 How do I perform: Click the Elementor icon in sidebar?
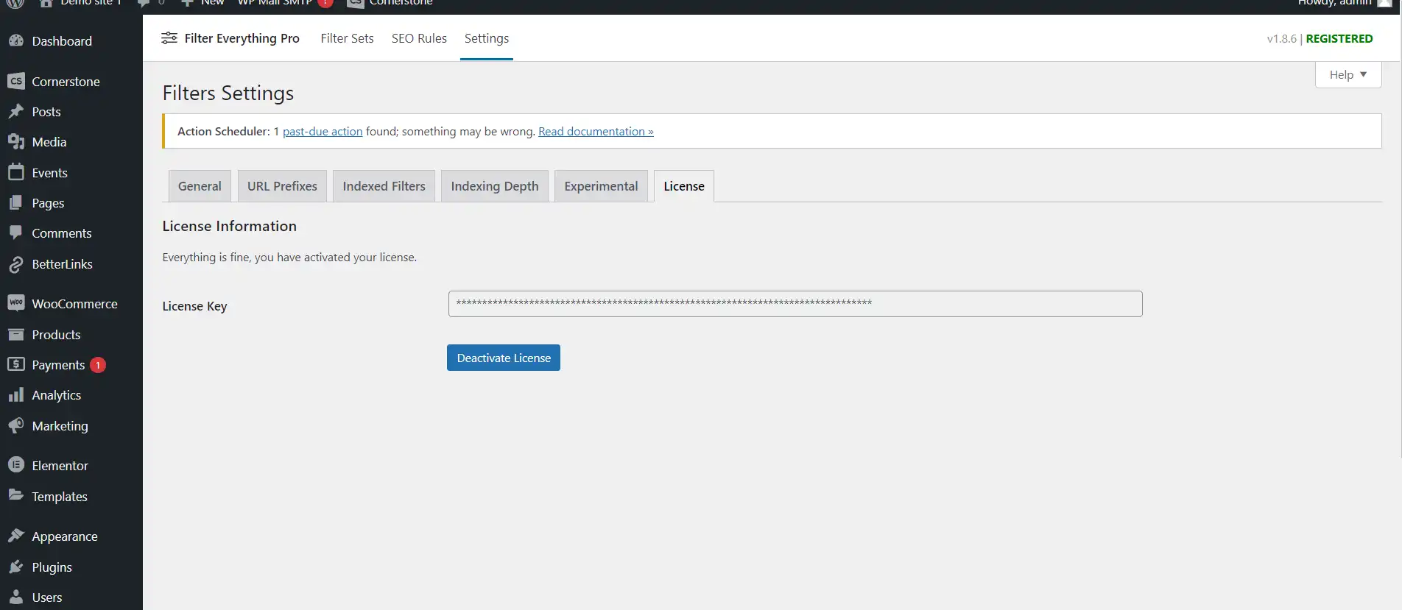click(x=16, y=465)
